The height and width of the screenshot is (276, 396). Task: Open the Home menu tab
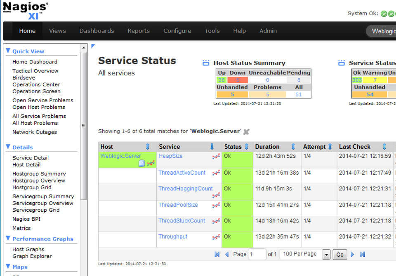point(27,31)
